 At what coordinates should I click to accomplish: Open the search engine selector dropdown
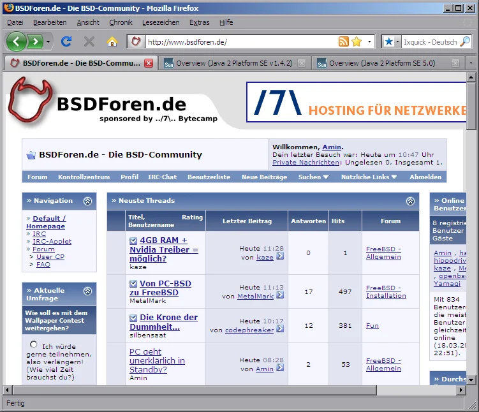click(397, 41)
